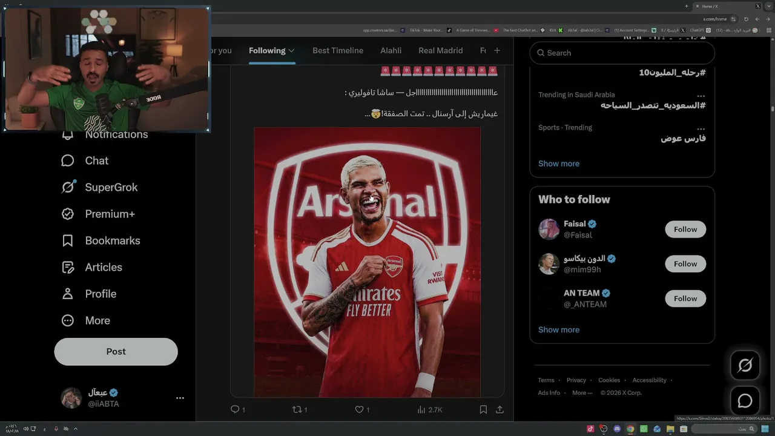
Task: Add a new timeline tab with plus
Action: click(497, 50)
